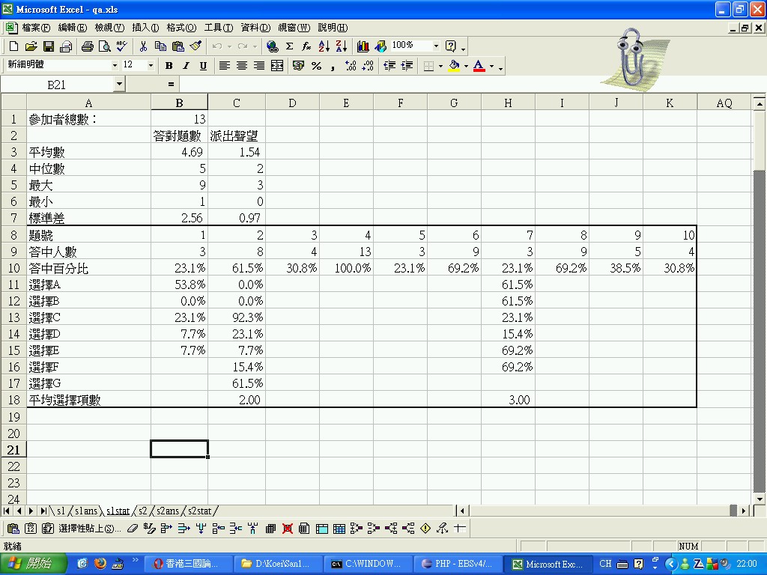Save the workbook via the disk icon

pyautogui.click(x=49, y=46)
